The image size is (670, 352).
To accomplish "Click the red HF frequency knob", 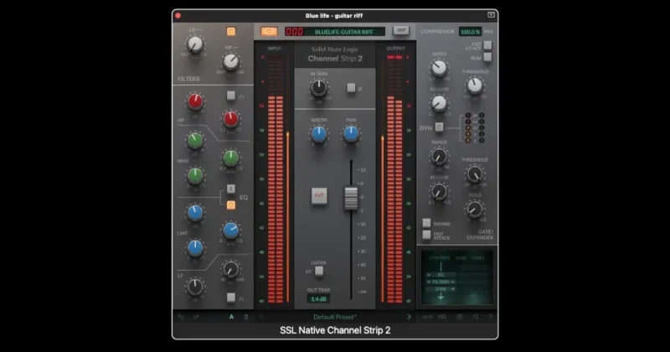I will tap(231, 119).
